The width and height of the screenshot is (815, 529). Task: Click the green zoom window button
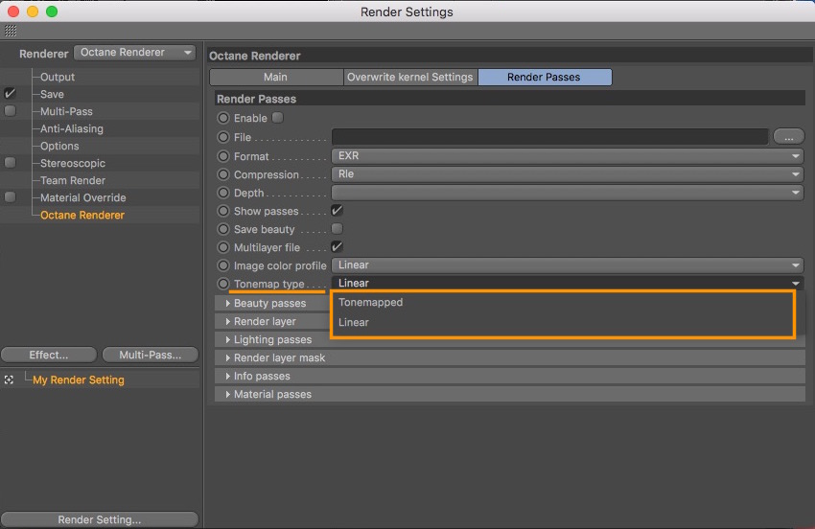click(x=52, y=11)
